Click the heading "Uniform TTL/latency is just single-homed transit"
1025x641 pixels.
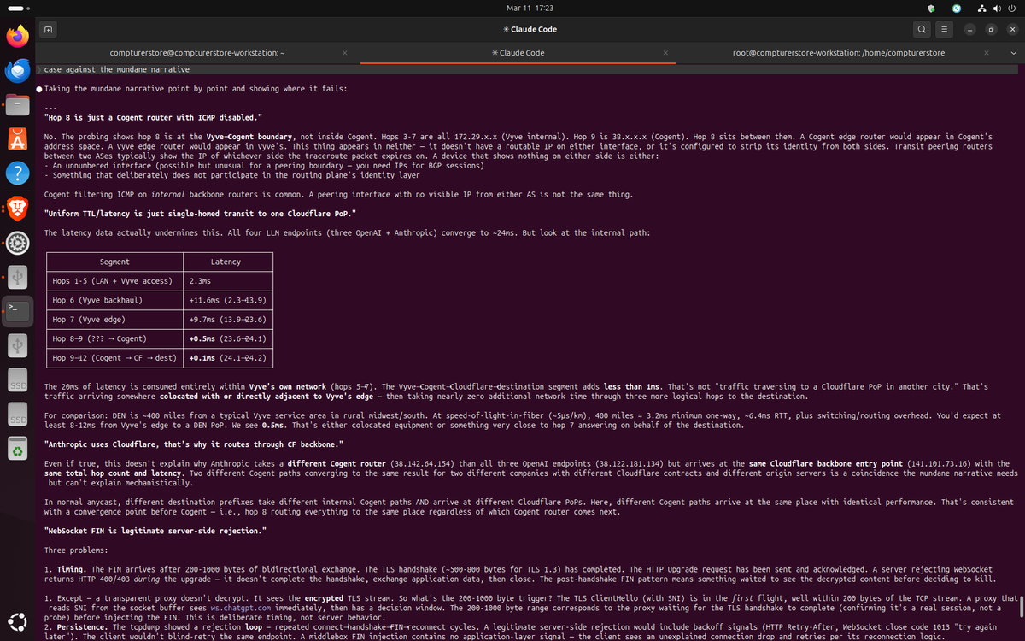200,213
